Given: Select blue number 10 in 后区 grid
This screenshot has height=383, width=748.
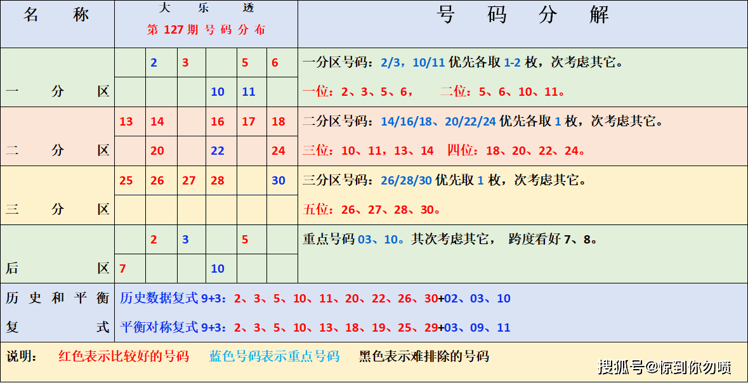Looking at the screenshot, I should point(218,268).
